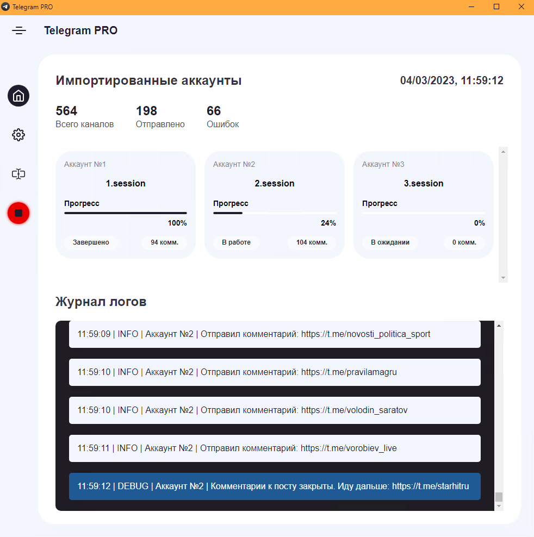Click the progress bar of Аккаунт №2

click(275, 213)
